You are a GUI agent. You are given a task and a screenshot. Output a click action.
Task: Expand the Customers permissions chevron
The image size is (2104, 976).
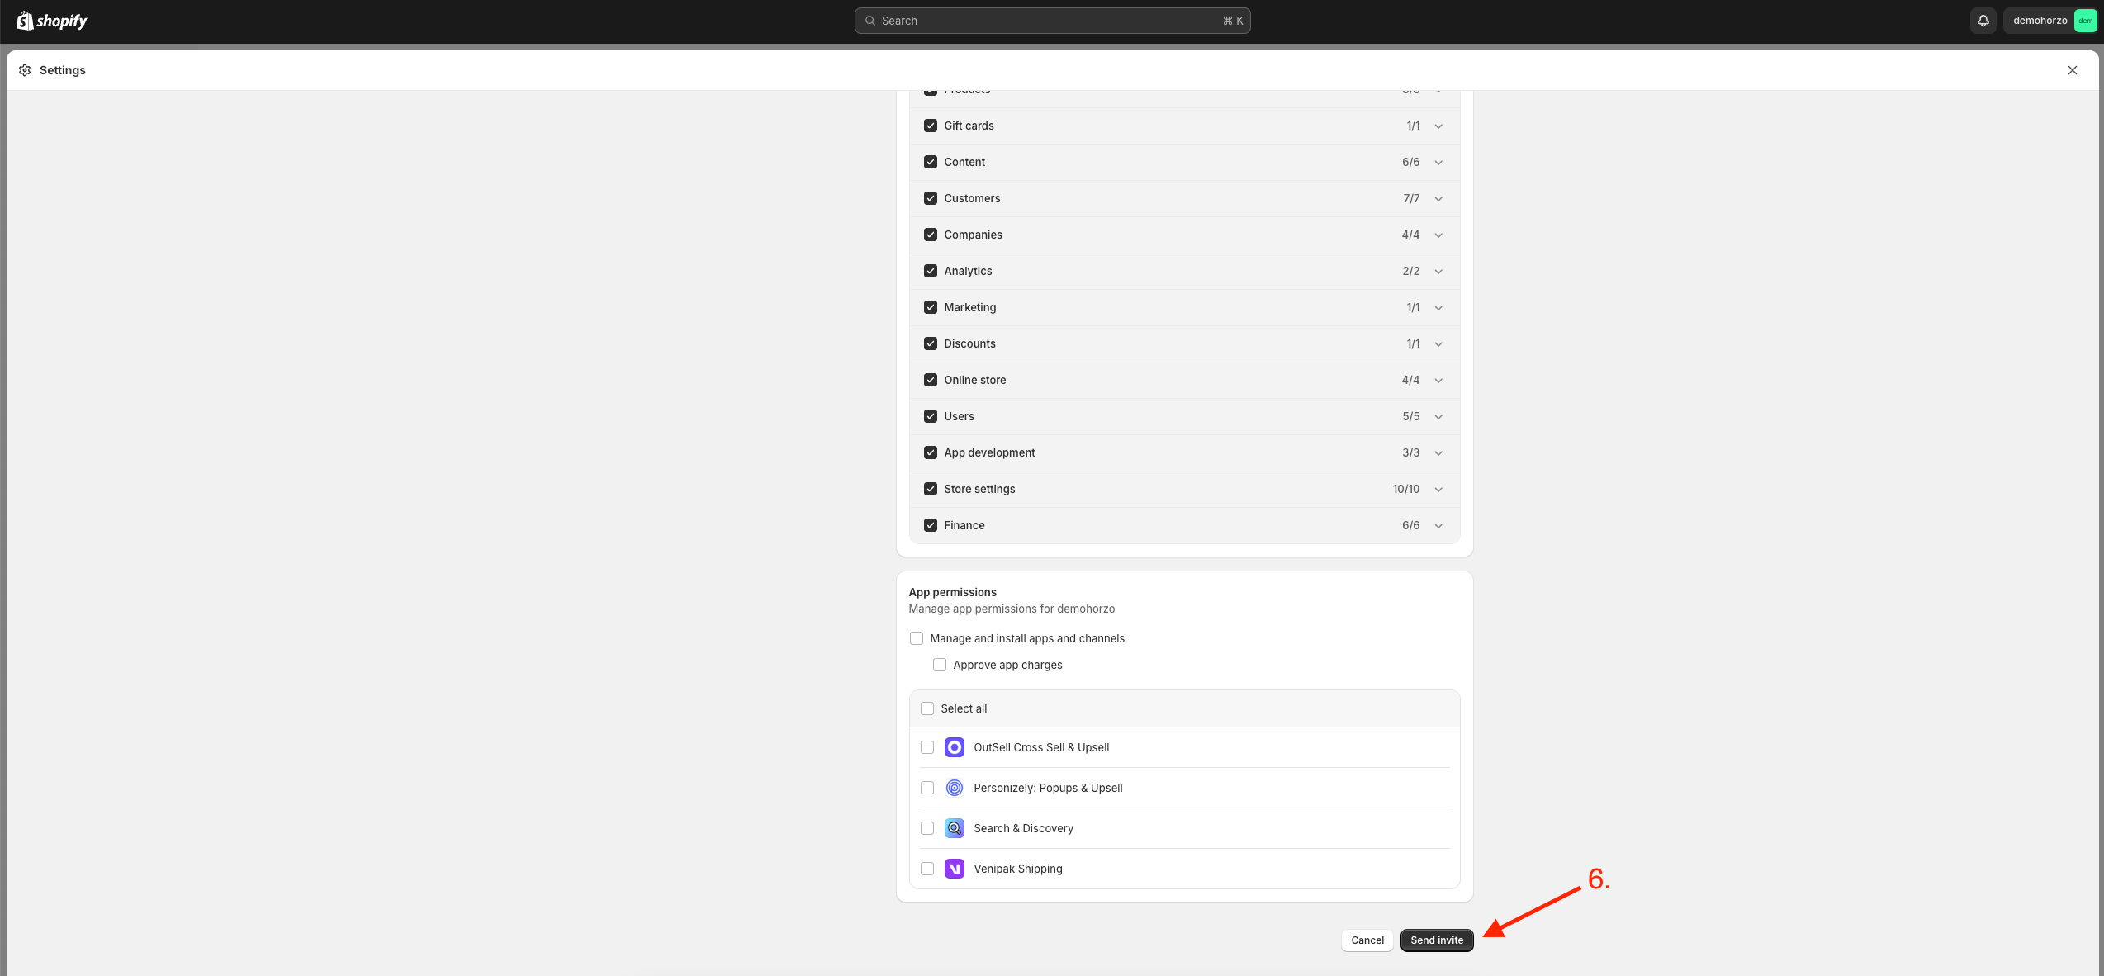[x=1438, y=199]
